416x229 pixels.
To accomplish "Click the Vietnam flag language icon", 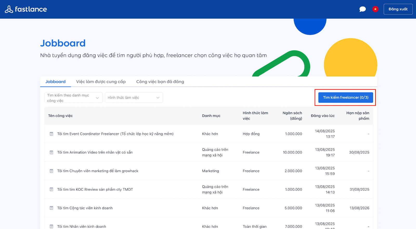I will (375, 9).
